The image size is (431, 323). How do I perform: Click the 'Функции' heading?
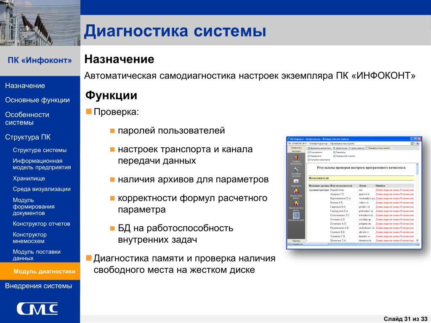point(111,95)
